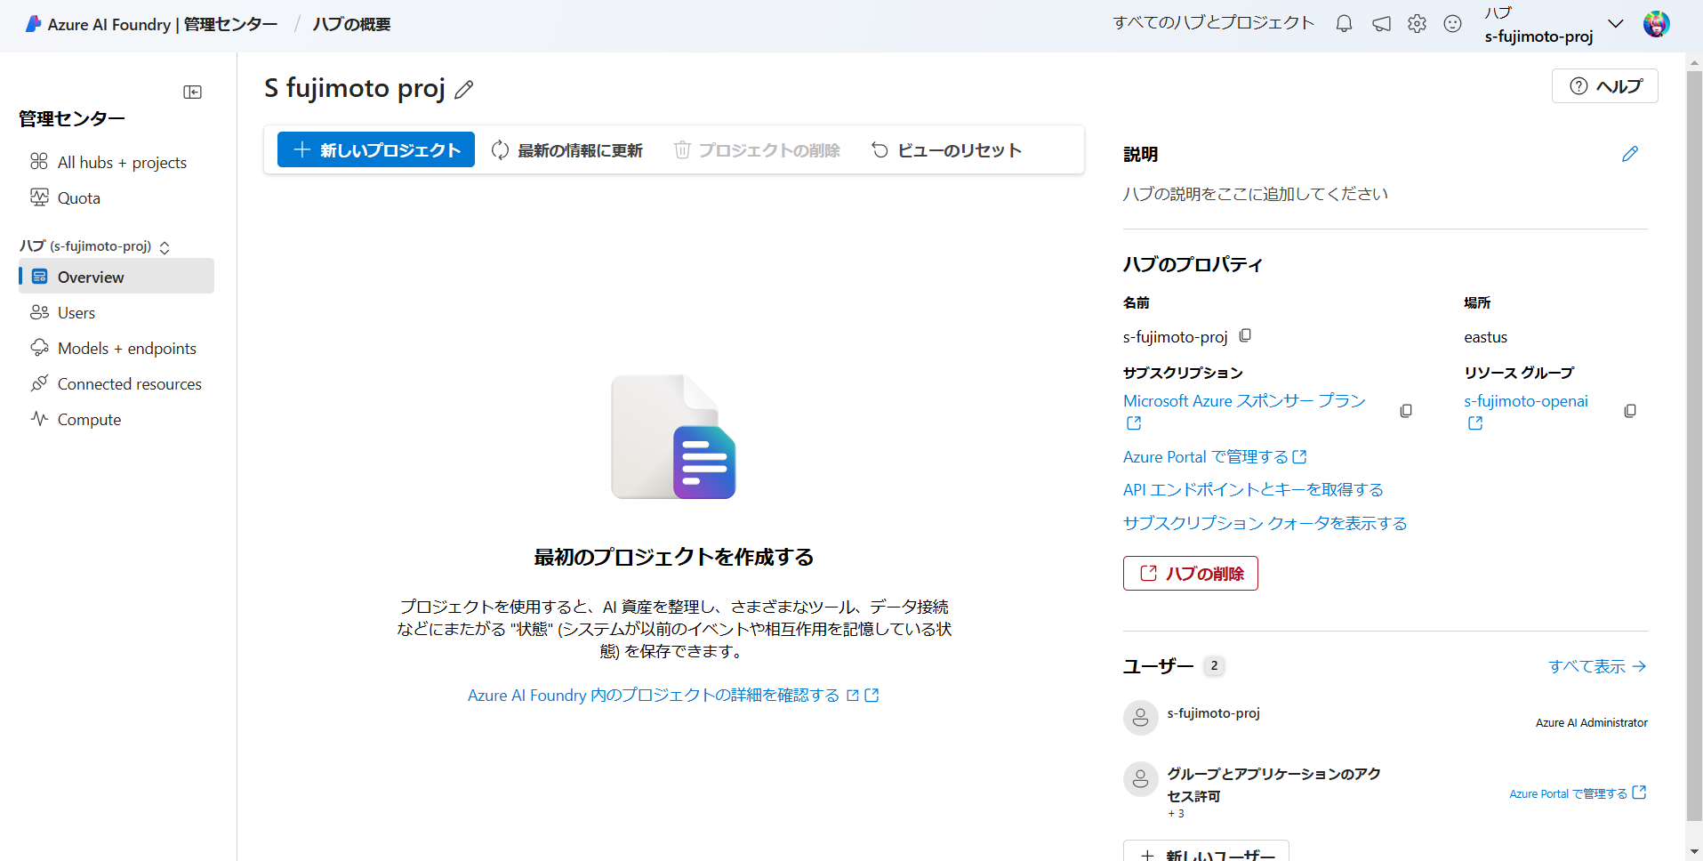This screenshot has height=861, width=1703.
Task: Click Azure Portal で管理する under hub properties
Action: [1215, 457]
